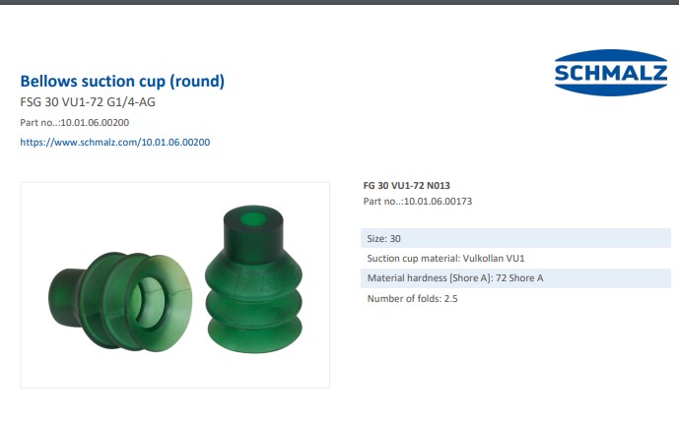Click the dark toolbar strip at the top
This screenshot has width=679, height=421.
pyautogui.click(x=339, y=2)
